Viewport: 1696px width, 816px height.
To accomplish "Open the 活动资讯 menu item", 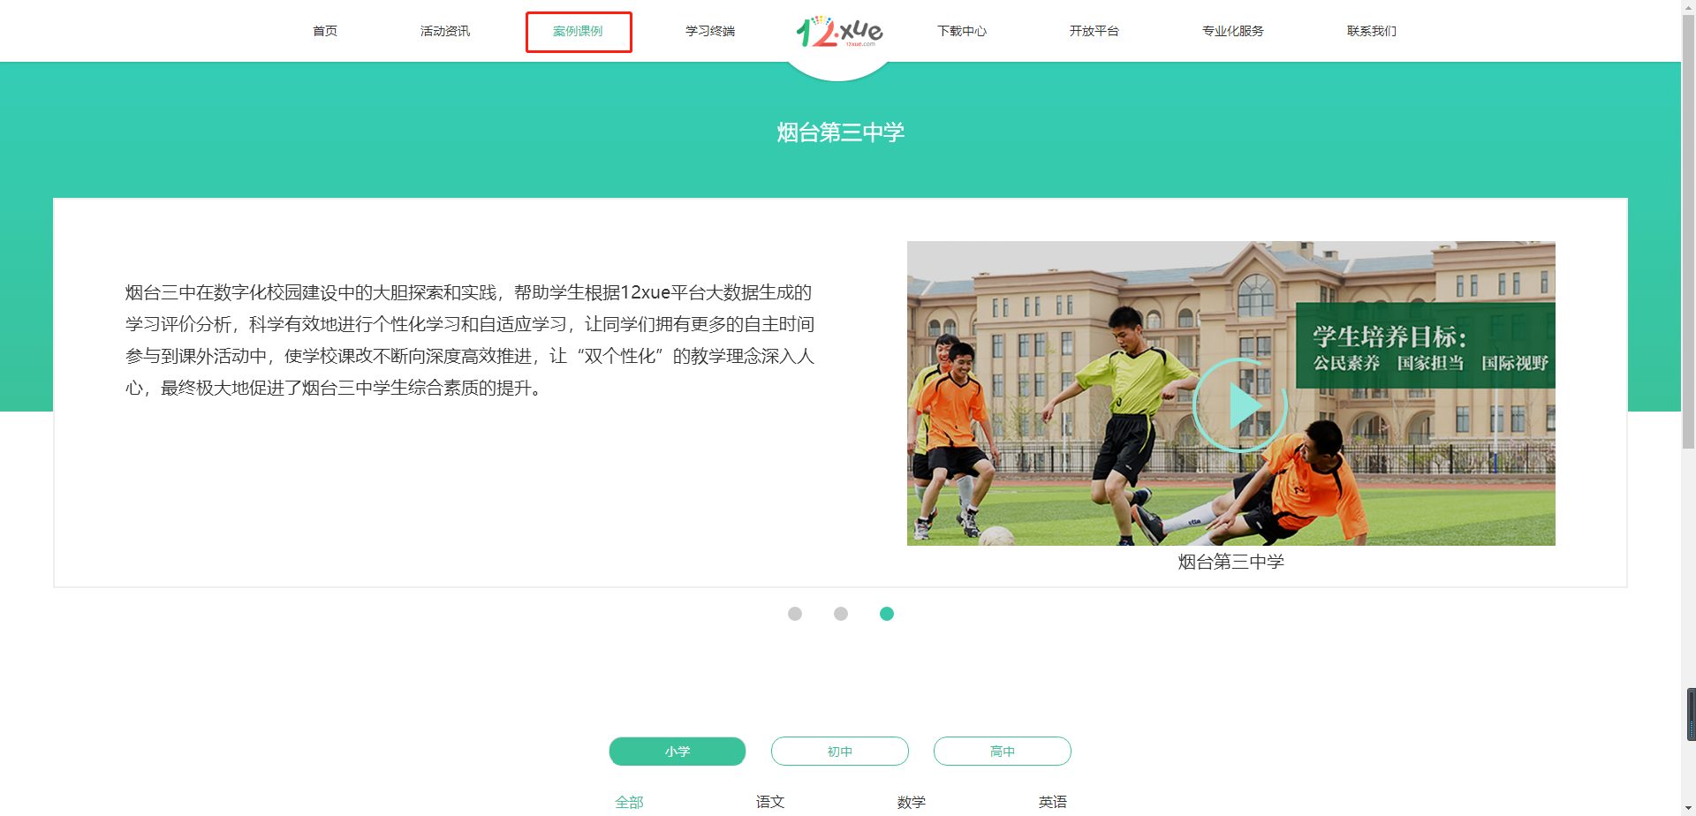I will (x=445, y=31).
